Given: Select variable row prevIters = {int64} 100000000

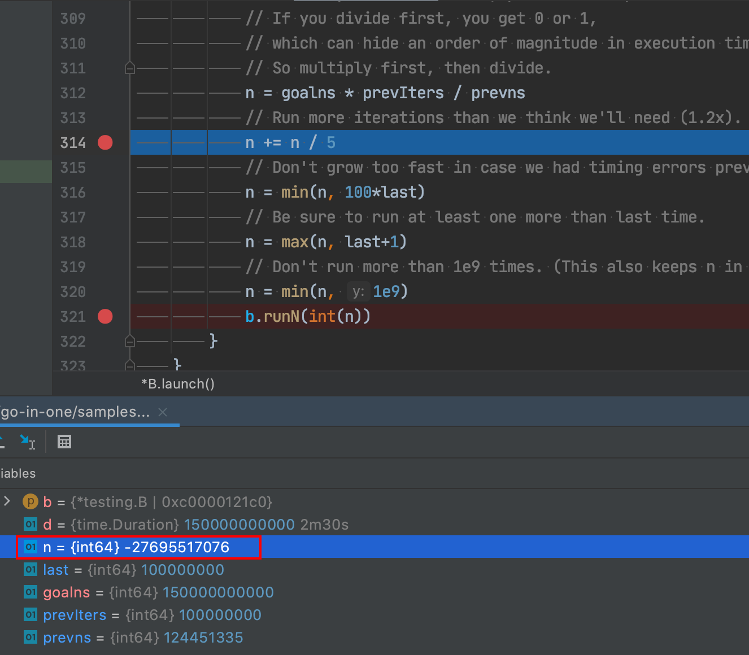Looking at the screenshot, I should point(374,614).
